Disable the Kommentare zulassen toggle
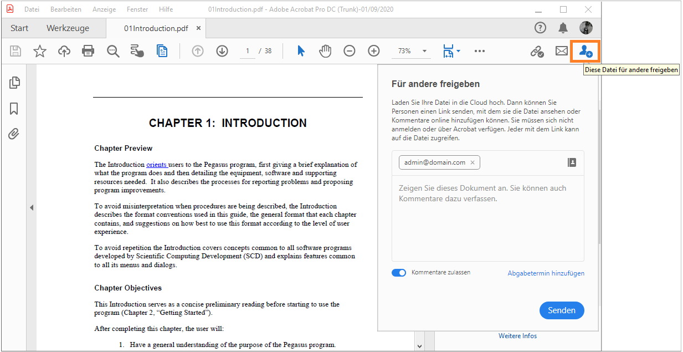Screen dimensions: 683x352 399,272
